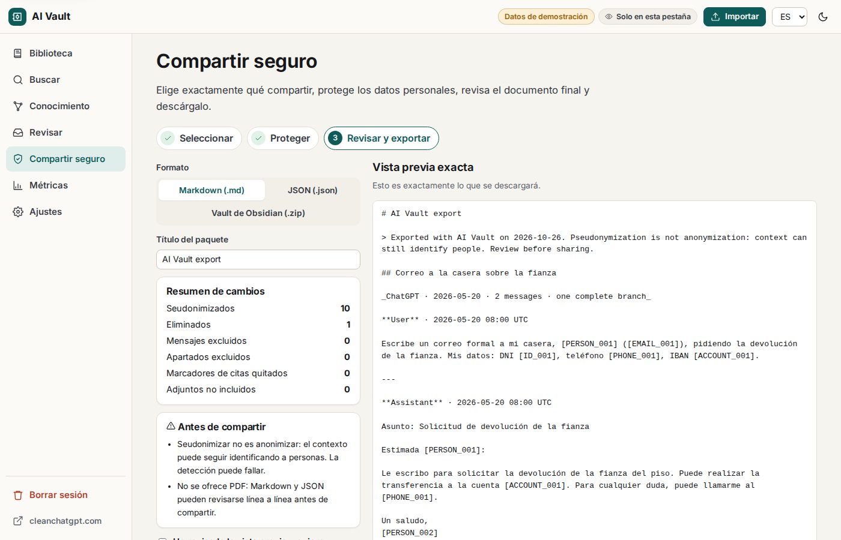841x540 pixels.
Task: Open Biblioteca via its sidebar icon
Action: [x=18, y=53]
